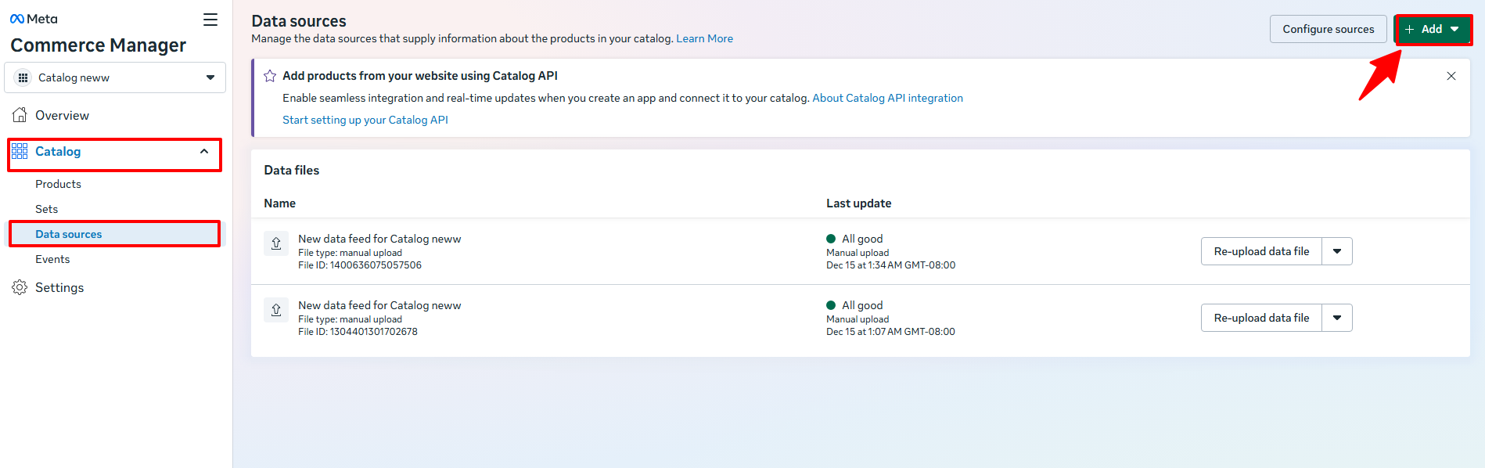Expand options arrow for second data file
The width and height of the screenshot is (1485, 468).
pyautogui.click(x=1336, y=318)
